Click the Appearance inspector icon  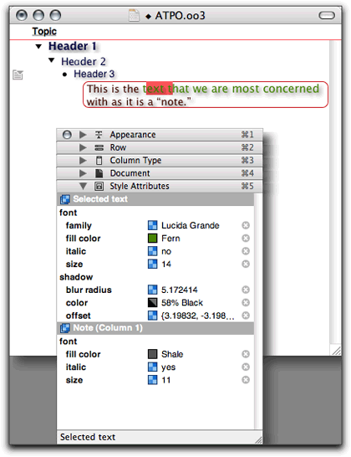(99, 135)
